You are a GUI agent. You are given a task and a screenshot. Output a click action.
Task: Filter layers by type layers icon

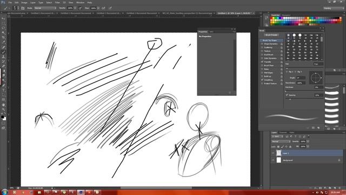pos(296,136)
